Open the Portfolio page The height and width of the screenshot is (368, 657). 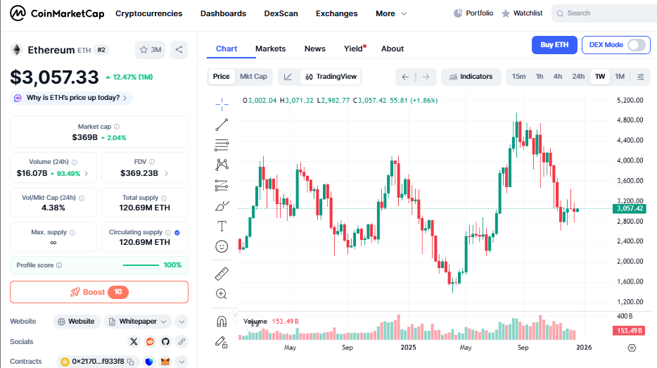pos(473,13)
